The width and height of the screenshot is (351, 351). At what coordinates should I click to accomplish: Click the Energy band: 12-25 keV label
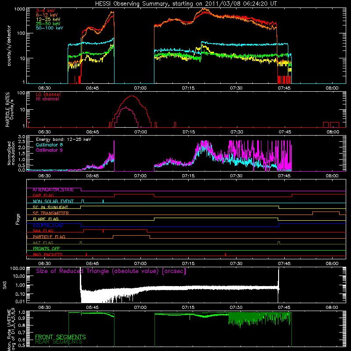point(64,140)
